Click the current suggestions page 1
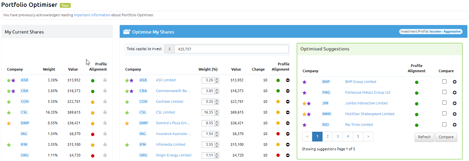Image resolution: width=469 pixels, height=161 pixels. [x=317, y=137]
